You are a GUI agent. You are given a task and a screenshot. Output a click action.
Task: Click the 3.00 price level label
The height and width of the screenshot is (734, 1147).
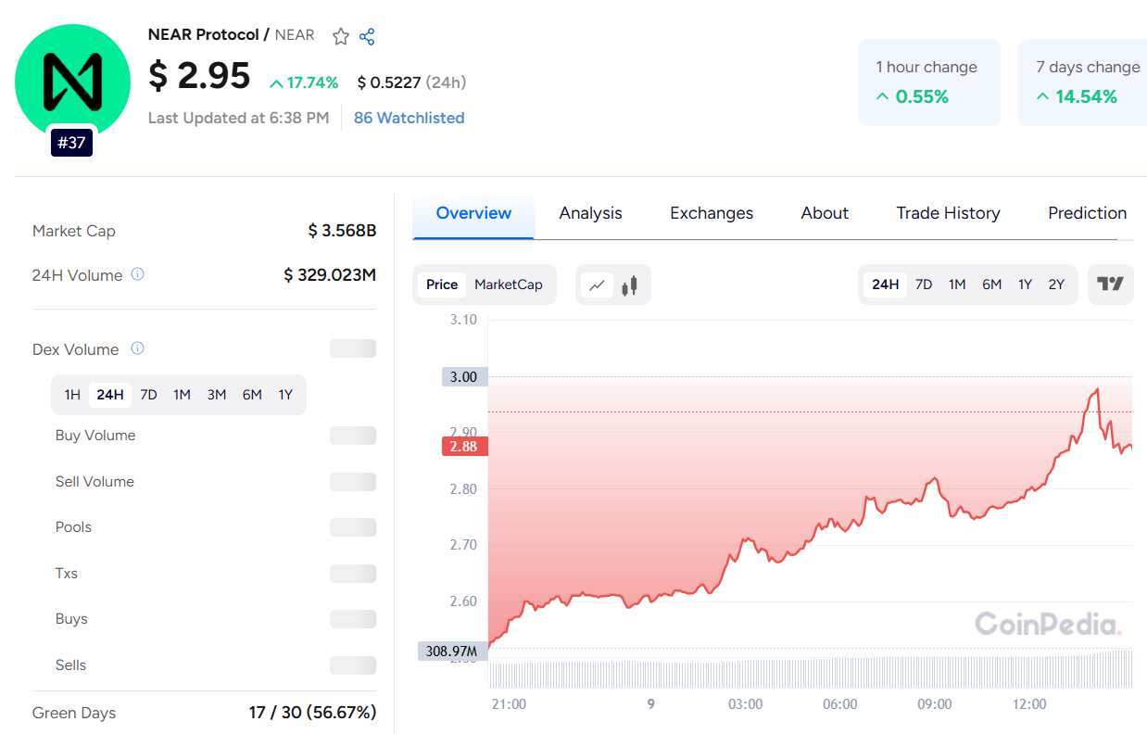point(463,377)
